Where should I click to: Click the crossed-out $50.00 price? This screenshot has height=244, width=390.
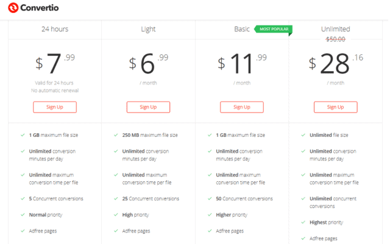pyautogui.click(x=336, y=39)
